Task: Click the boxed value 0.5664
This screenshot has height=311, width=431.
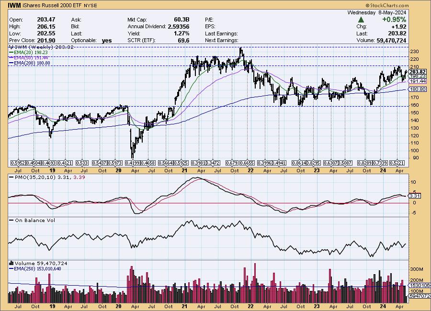Action: (x=166, y=163)
